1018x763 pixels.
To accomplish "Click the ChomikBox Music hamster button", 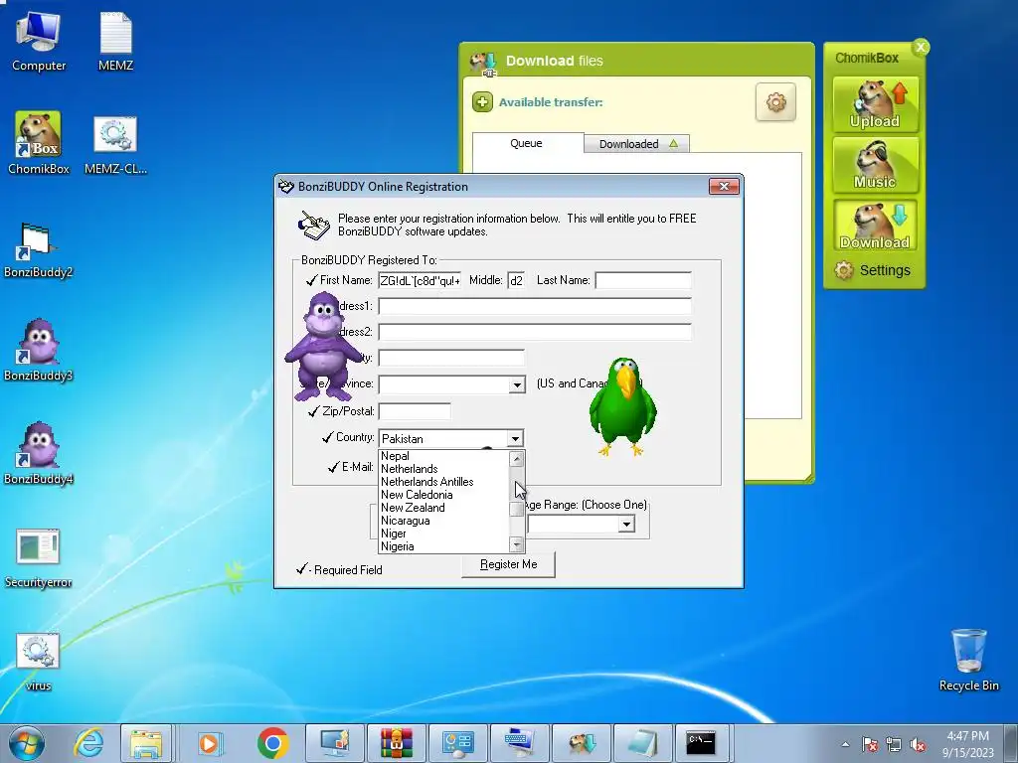I will [875, 165].
